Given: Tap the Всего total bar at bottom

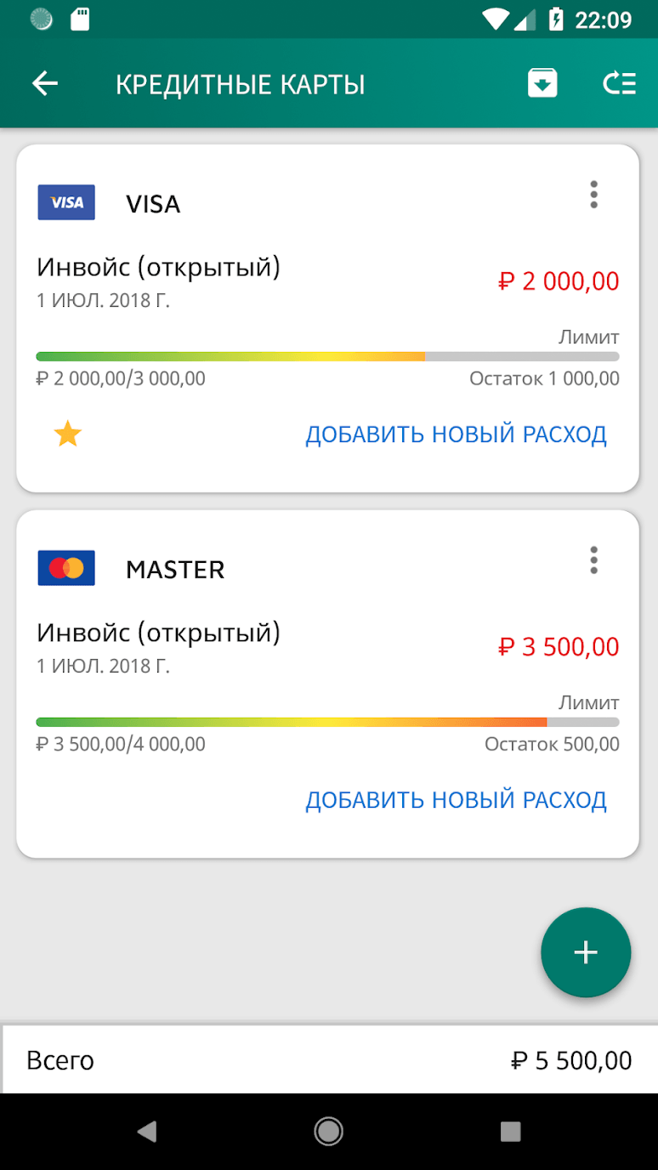Looking at the screenshot, I should pyautogui.click(x=329, y=1060).
